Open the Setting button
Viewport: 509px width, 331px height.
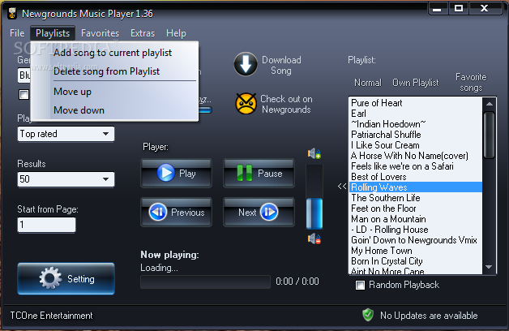tap(66, 279)
